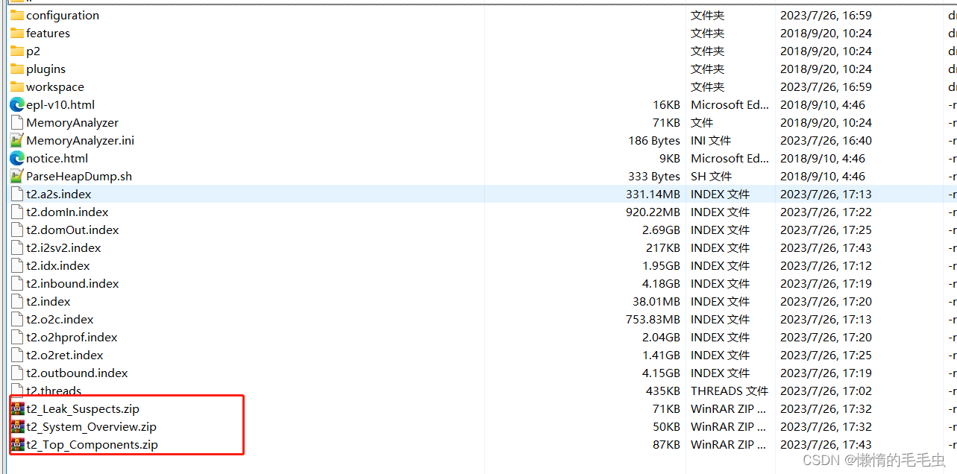This screenshot has width=957, height=474.
Task: Click the t2.idx.index file icon
Action: coord(16,265)
